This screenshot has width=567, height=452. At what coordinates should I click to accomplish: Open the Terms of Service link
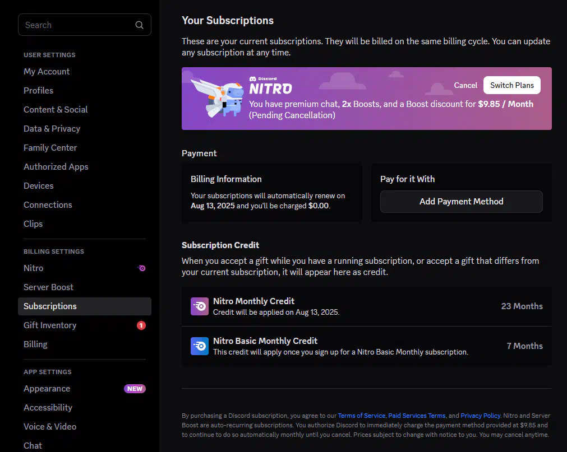pyautogui.click(x=361, y=416)
